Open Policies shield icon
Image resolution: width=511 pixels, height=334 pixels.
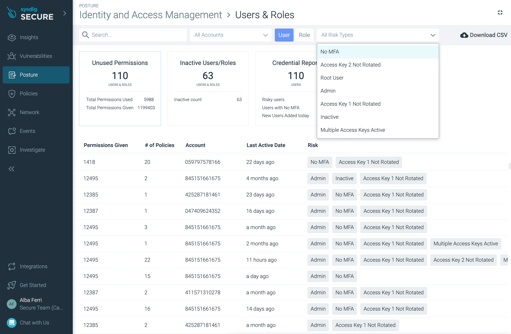[x=12, y=93]
